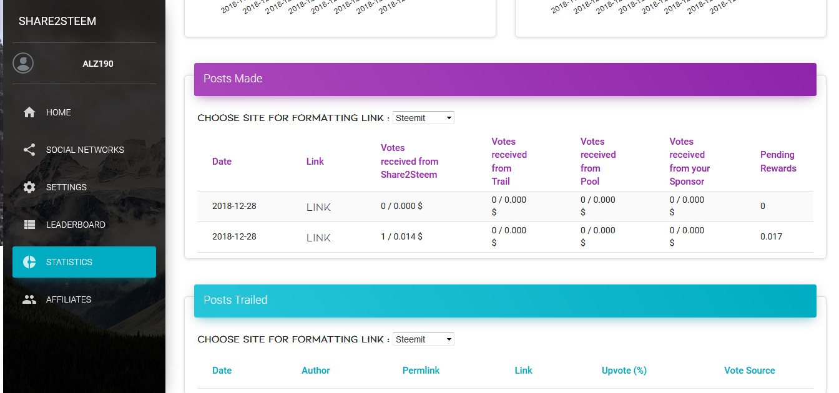The image size is (839, 393).
Task: Click Pending Rewards column header
Action: [x=778, y=162]
